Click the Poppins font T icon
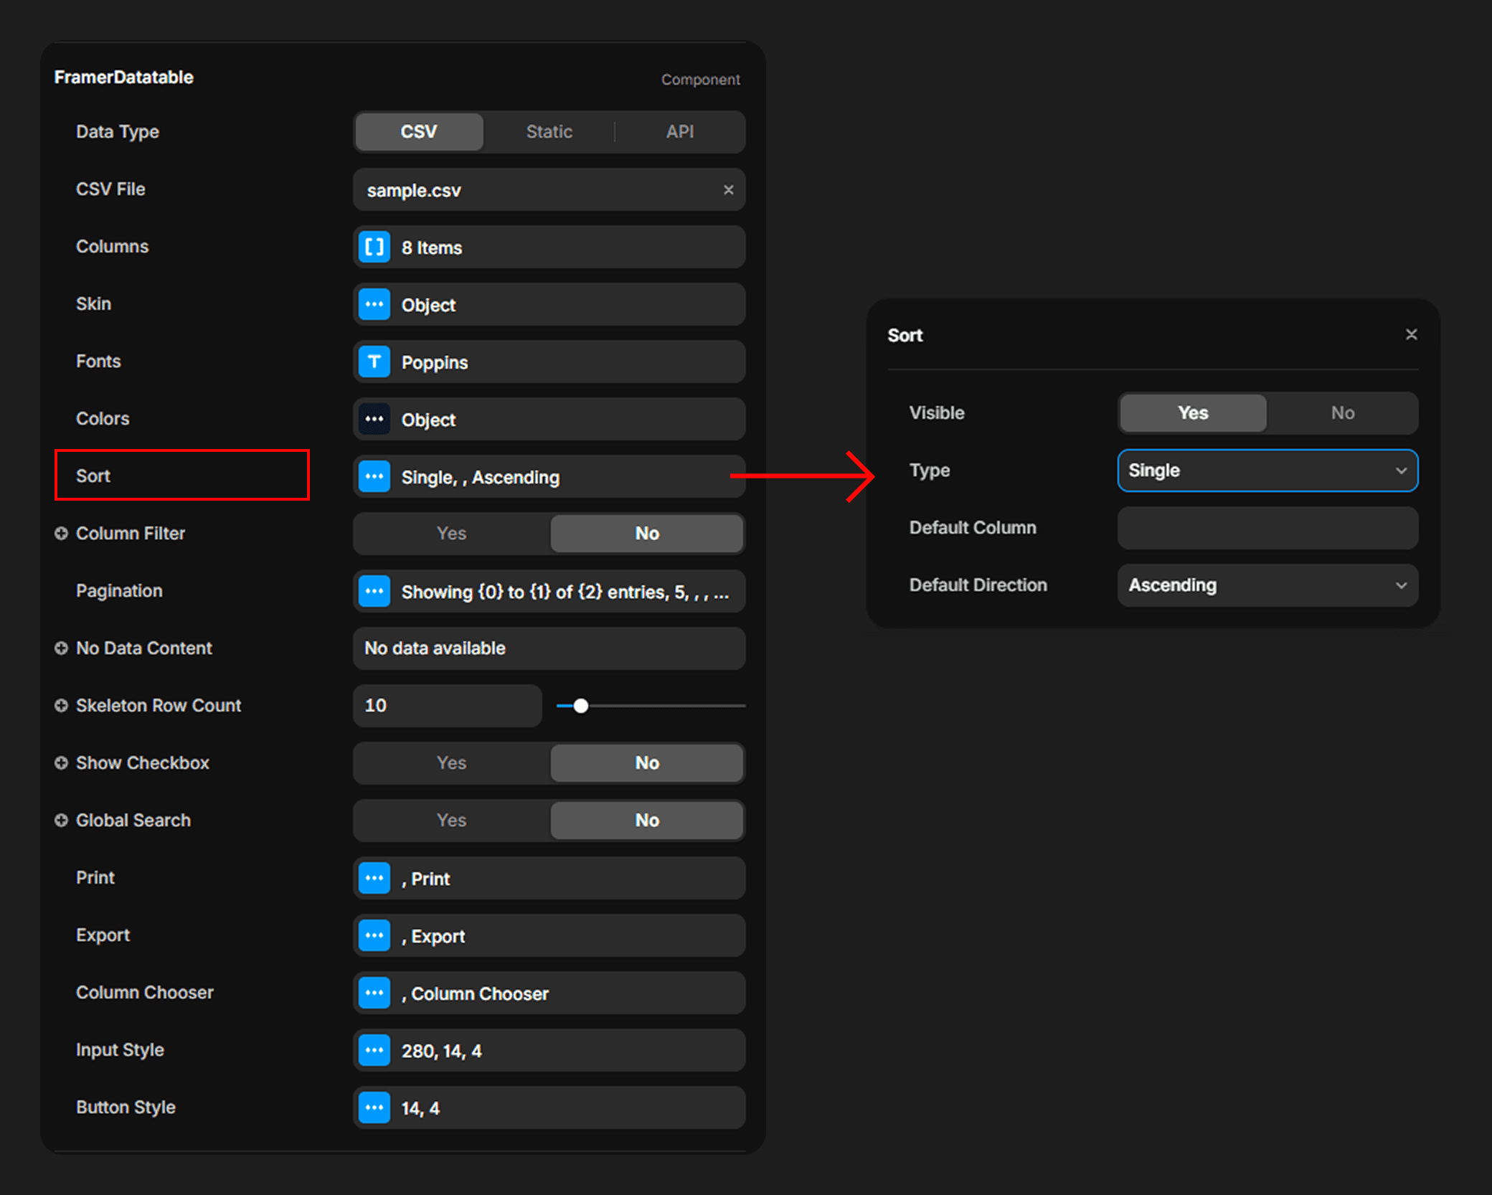 tap(374, 362)
